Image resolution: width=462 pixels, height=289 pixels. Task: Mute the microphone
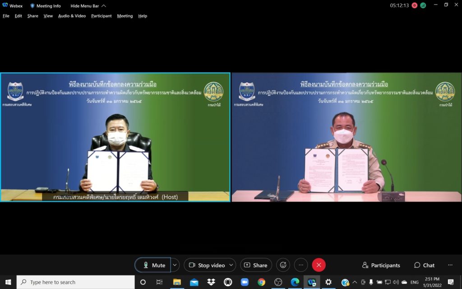click(x=153, y=265)
